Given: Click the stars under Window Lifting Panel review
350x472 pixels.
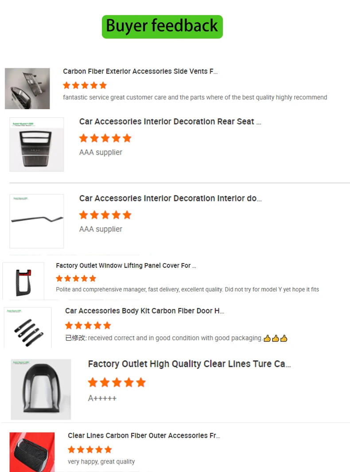Looking at the screenshot, I should [76, 279].
